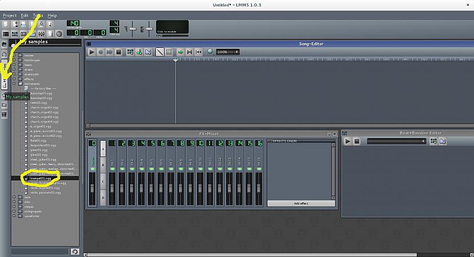Viewport: 474px width, 257px height.
Task: Expand the shapes folder
Action: pyautogui.click(x=14, y=207)
